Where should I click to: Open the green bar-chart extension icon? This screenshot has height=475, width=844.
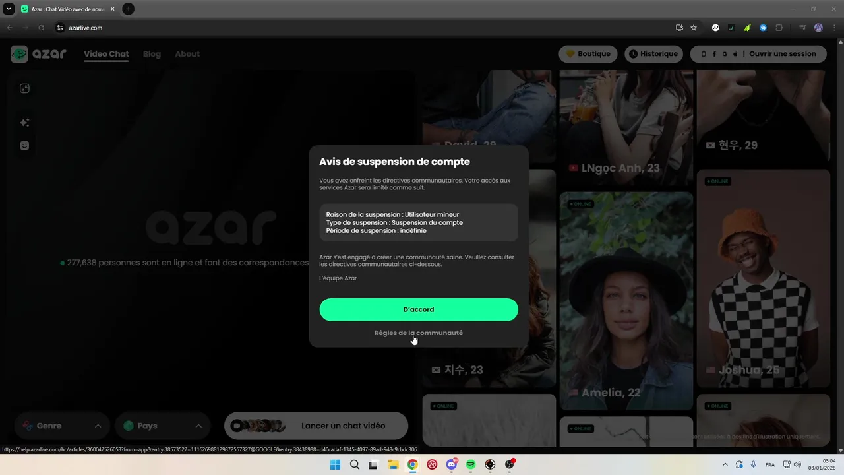[747, 28]
